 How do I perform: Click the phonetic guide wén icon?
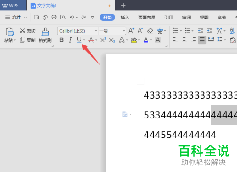160,31
